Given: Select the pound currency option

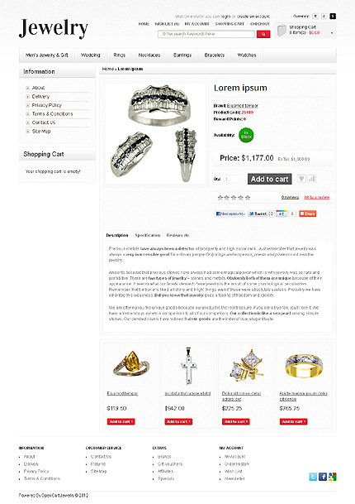Looking at the screenshot, I should 324,16.
